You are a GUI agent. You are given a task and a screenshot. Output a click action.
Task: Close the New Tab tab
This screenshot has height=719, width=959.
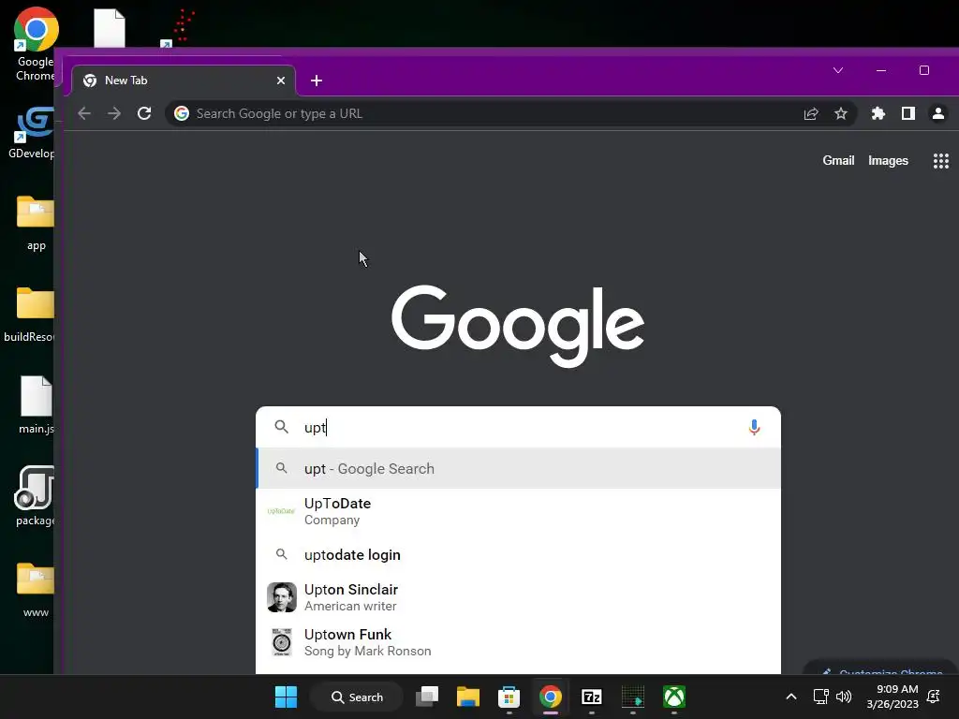pyautogui.click(x=281, y=81)
